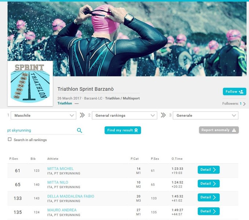This screenshot has width=249, height=220.
Task: Click bib number 143
Action: point(37,198)
